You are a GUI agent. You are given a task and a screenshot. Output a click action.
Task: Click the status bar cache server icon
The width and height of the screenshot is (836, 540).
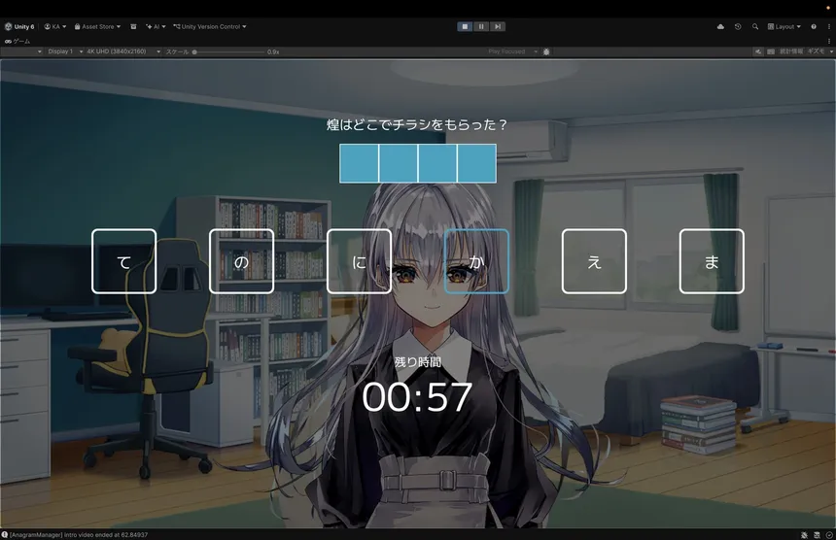[x=817, y=535]
